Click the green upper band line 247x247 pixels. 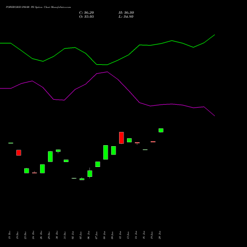(x=107, y=65)
